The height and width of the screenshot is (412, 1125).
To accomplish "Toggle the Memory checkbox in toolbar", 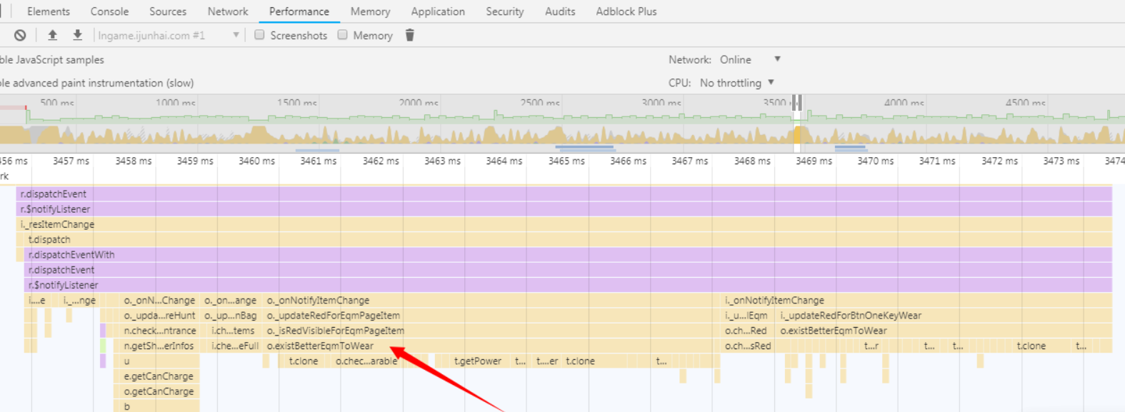I will (343, 35).
